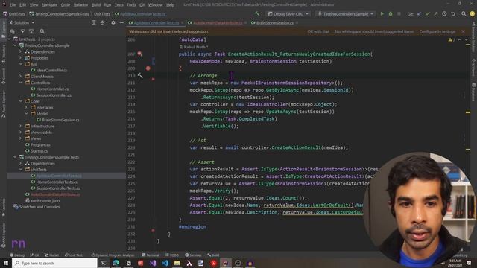Open the File menu
477x268 pixels.
(13, 5)
